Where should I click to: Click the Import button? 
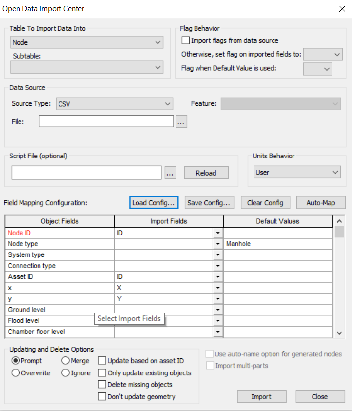click(x=262, y=396)
